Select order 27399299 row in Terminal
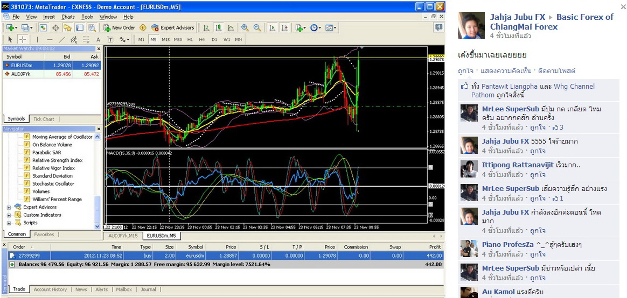The image size is (627, 298). click(226, 256)
